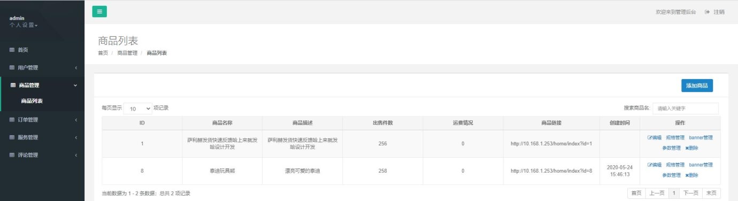Click the logout icon next to 注销
738x201 pixels.
[707, 12]
